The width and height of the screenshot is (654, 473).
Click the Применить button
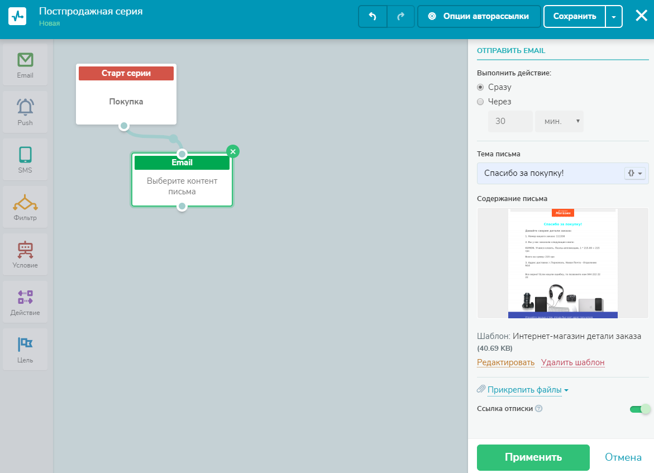pyautogui.click(x=533, y=457)
